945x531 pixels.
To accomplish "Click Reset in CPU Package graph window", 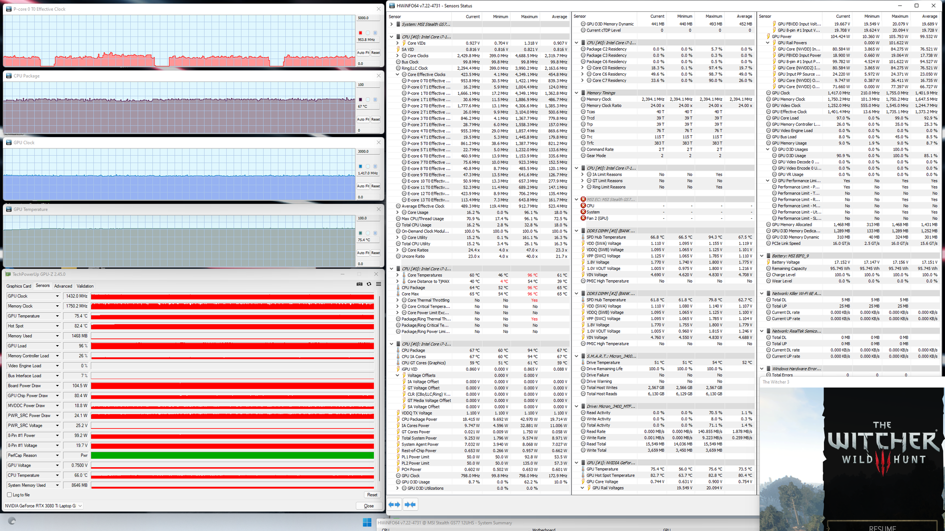I will [376, 119].
